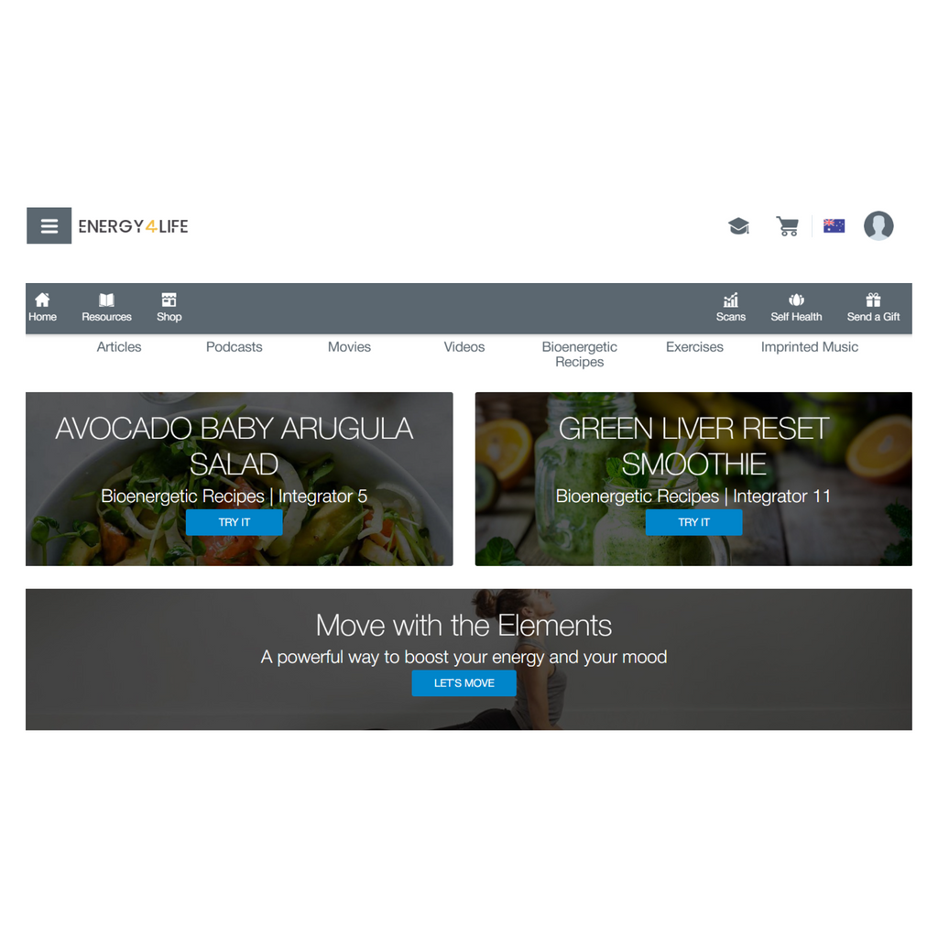The image size is (938, 938).
Task: Open the user profile avatar
Action: coord(878,225)
